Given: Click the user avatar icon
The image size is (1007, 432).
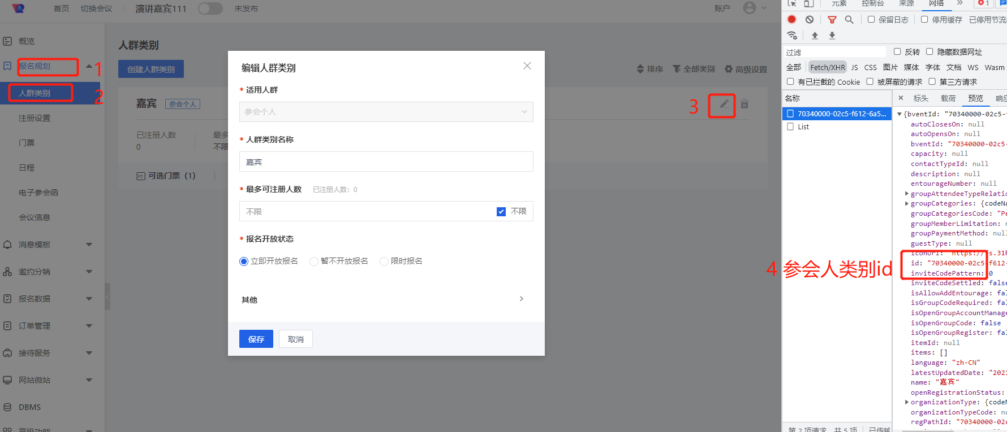Looking at the screenshot, I should pyautogui.click(x=750, y=8).
